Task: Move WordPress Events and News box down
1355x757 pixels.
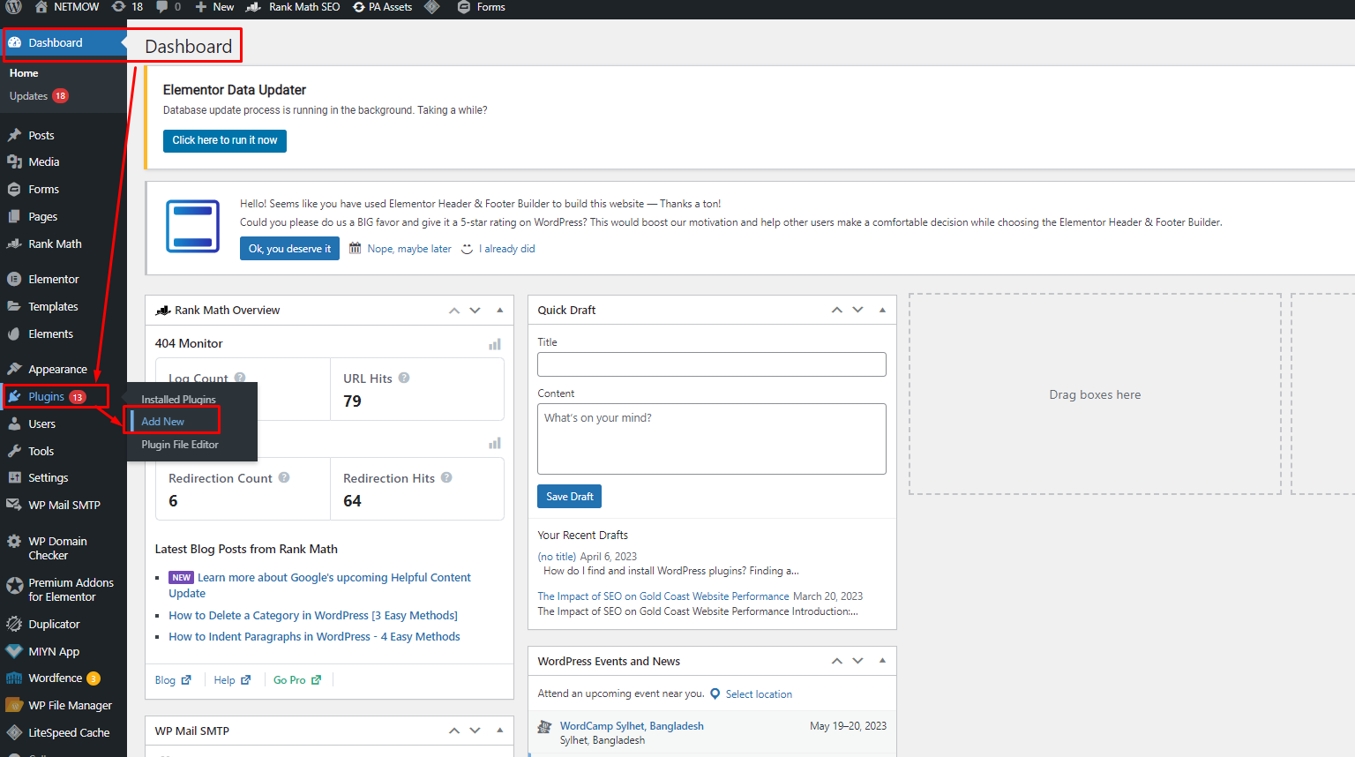Action: [858, 661]
